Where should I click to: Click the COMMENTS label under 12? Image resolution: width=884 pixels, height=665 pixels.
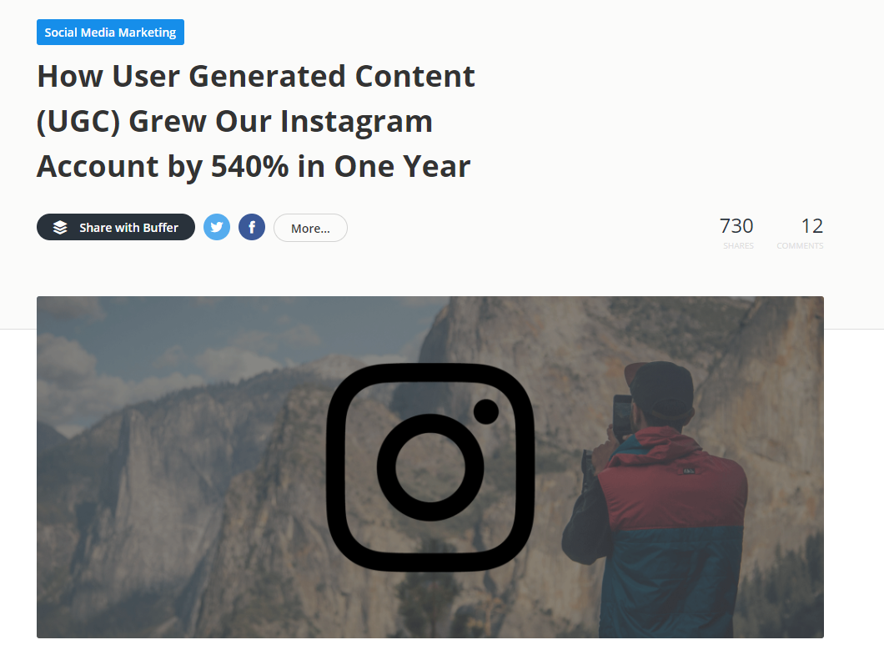click(x=800, y=246)
